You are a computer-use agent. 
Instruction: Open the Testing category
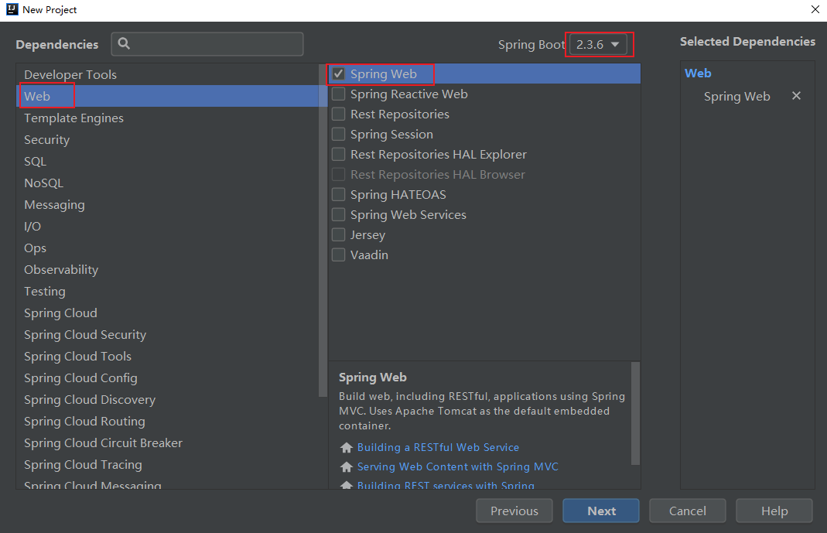pos(168,291)
